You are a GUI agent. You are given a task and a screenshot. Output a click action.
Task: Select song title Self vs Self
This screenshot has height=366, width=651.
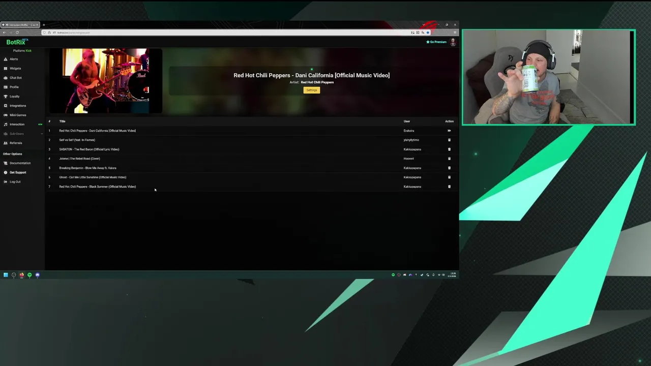77,140
